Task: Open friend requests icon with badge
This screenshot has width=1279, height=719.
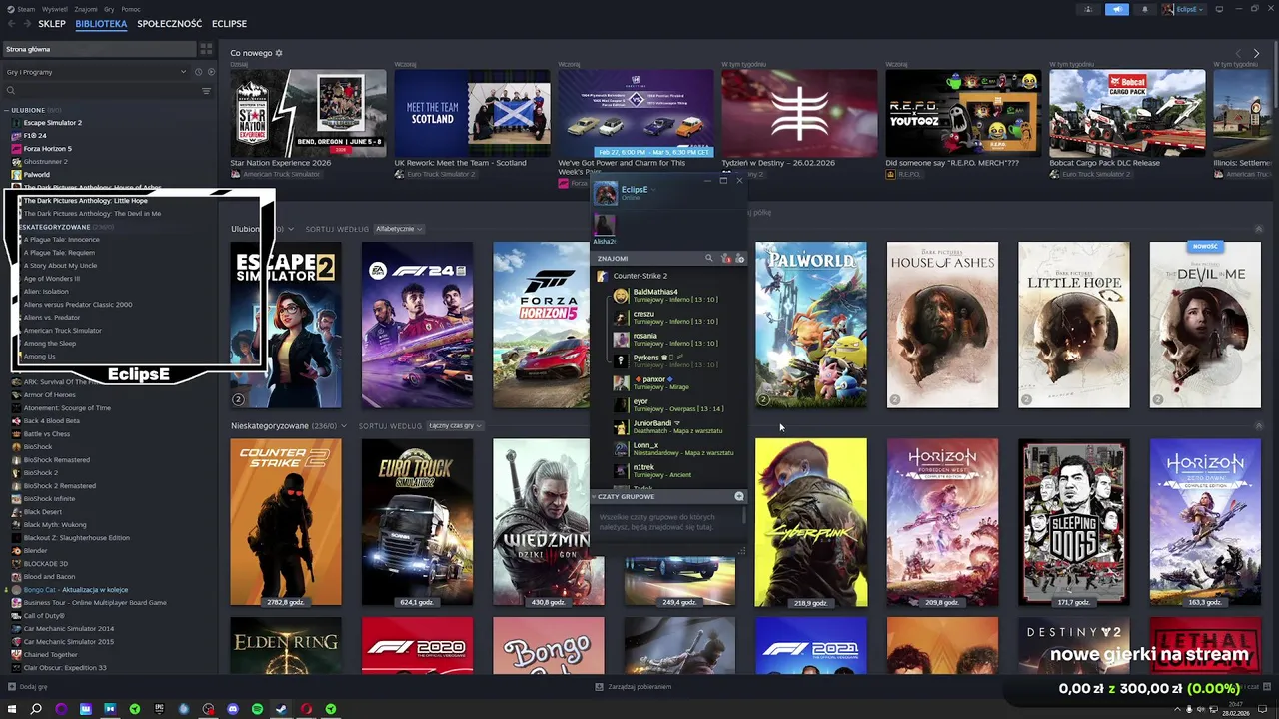Action: click(726, 259)
